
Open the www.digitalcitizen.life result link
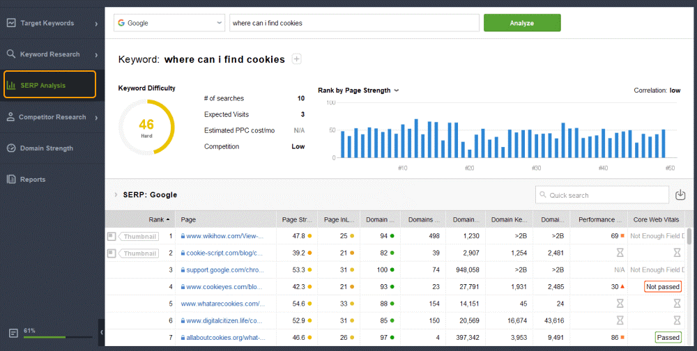pyautogui.click(x=224, y=320)
